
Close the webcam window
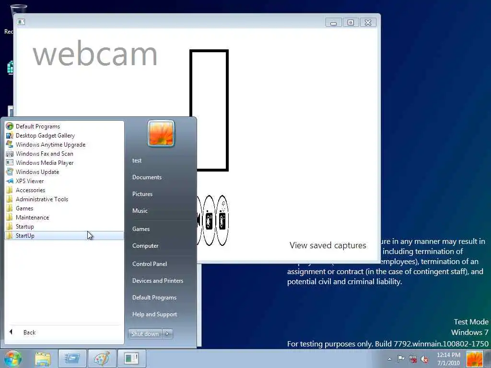tap(368, 23)
